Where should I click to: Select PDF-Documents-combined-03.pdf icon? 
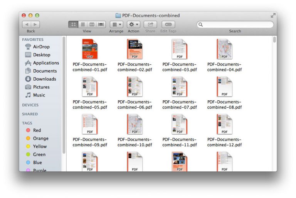click(180, 49)
